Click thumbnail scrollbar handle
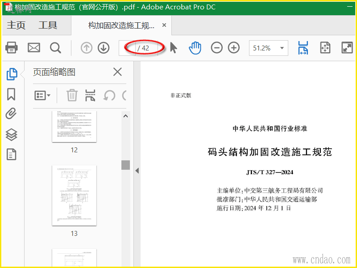The height and width of the screenshot is (268, 357). [125, 165]
